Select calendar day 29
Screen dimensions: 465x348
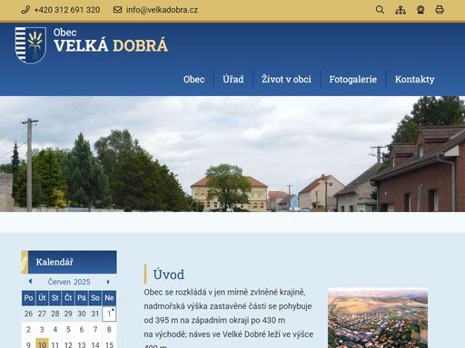(68, 314)
